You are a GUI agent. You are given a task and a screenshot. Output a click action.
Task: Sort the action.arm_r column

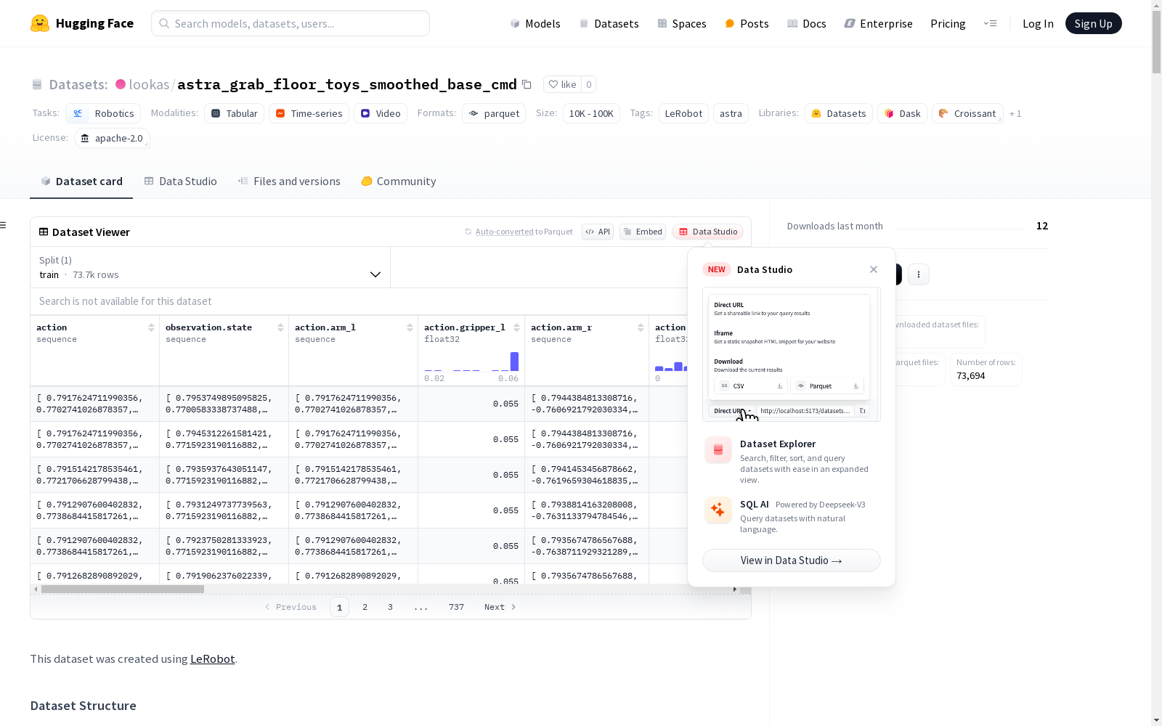point(641,327)
